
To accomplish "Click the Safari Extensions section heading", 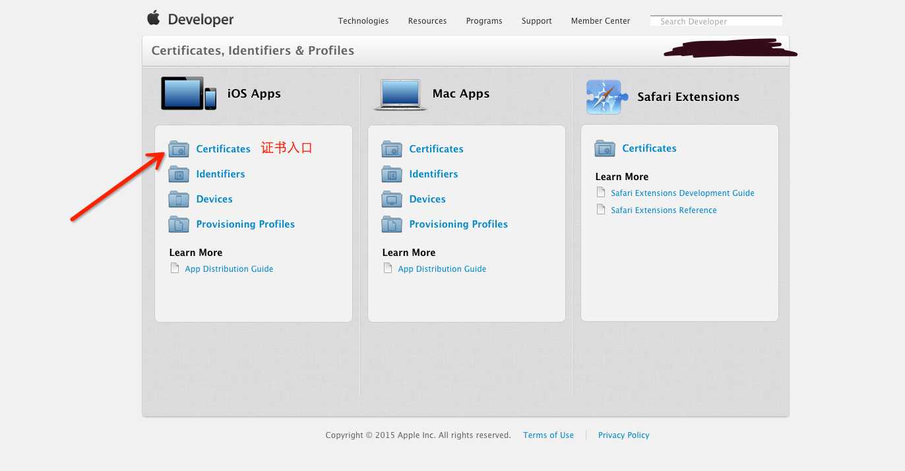I will pyautogui.click(x=689, y=97).
